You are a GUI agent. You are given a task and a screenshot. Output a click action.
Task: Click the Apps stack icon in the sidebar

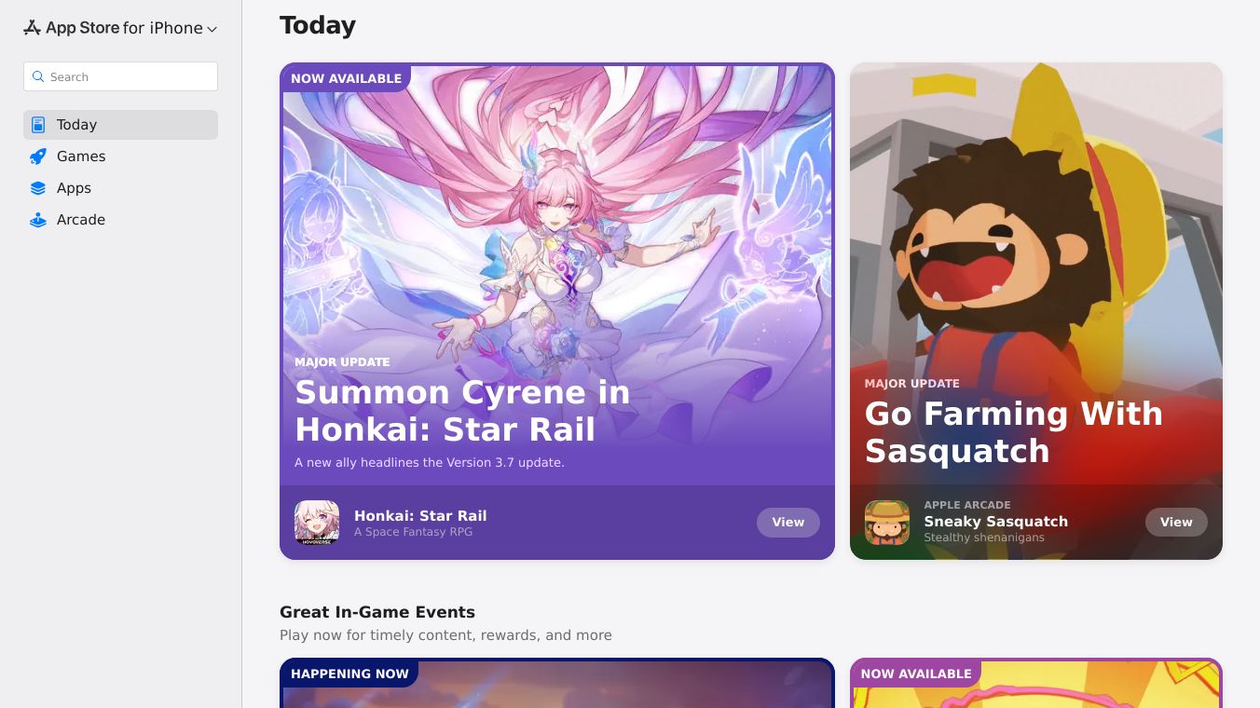click(x=38, y=188)
